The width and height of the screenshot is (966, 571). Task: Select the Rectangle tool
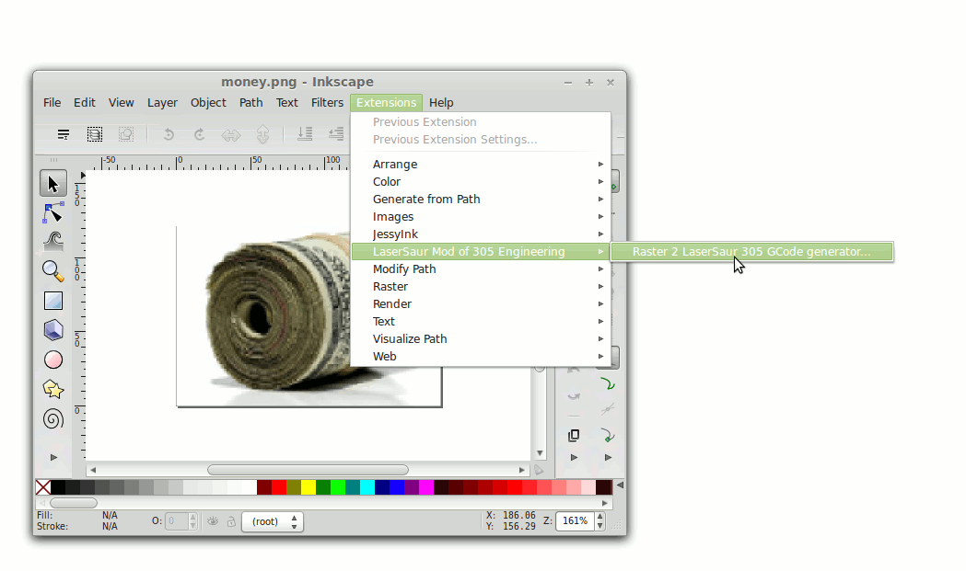53,301
